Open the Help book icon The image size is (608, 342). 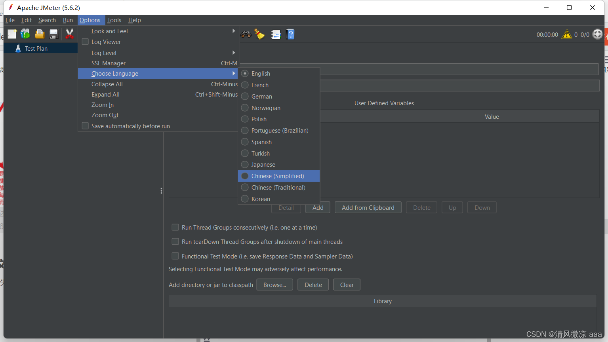click(290, 34)
